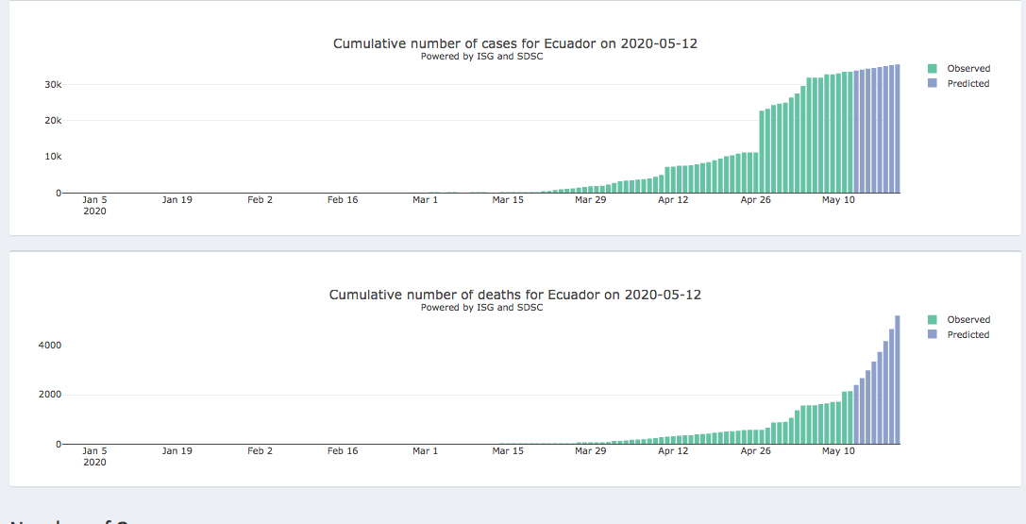The image size is (1026, 524).
Task: Click the Mar 15 tick on deaths chart axis
Action: (508, 451)
